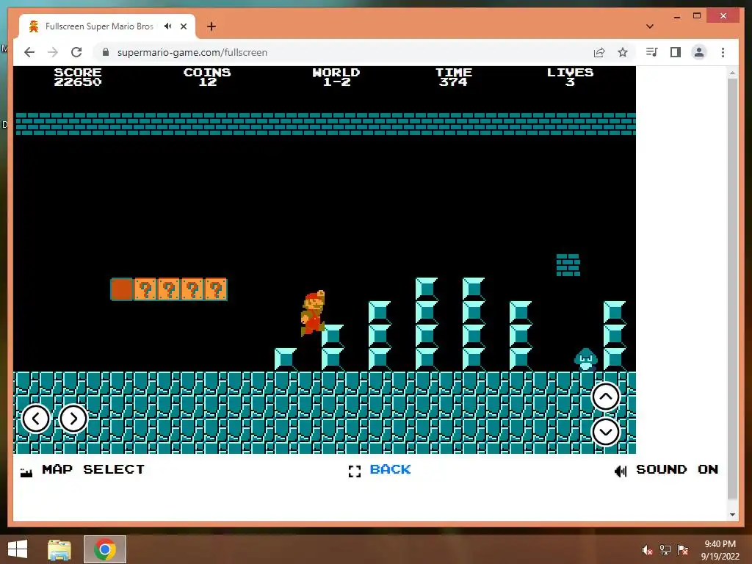
Task: Click the TIME 374 counter
Action: tap(454, 76)
